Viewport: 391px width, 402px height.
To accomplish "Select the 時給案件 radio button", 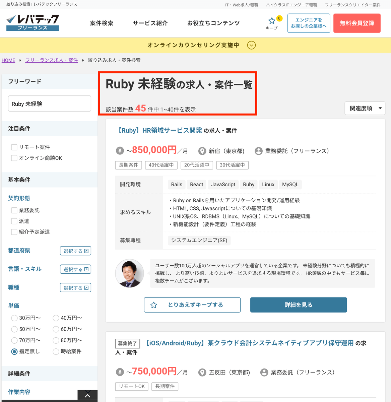I will 56,351.
